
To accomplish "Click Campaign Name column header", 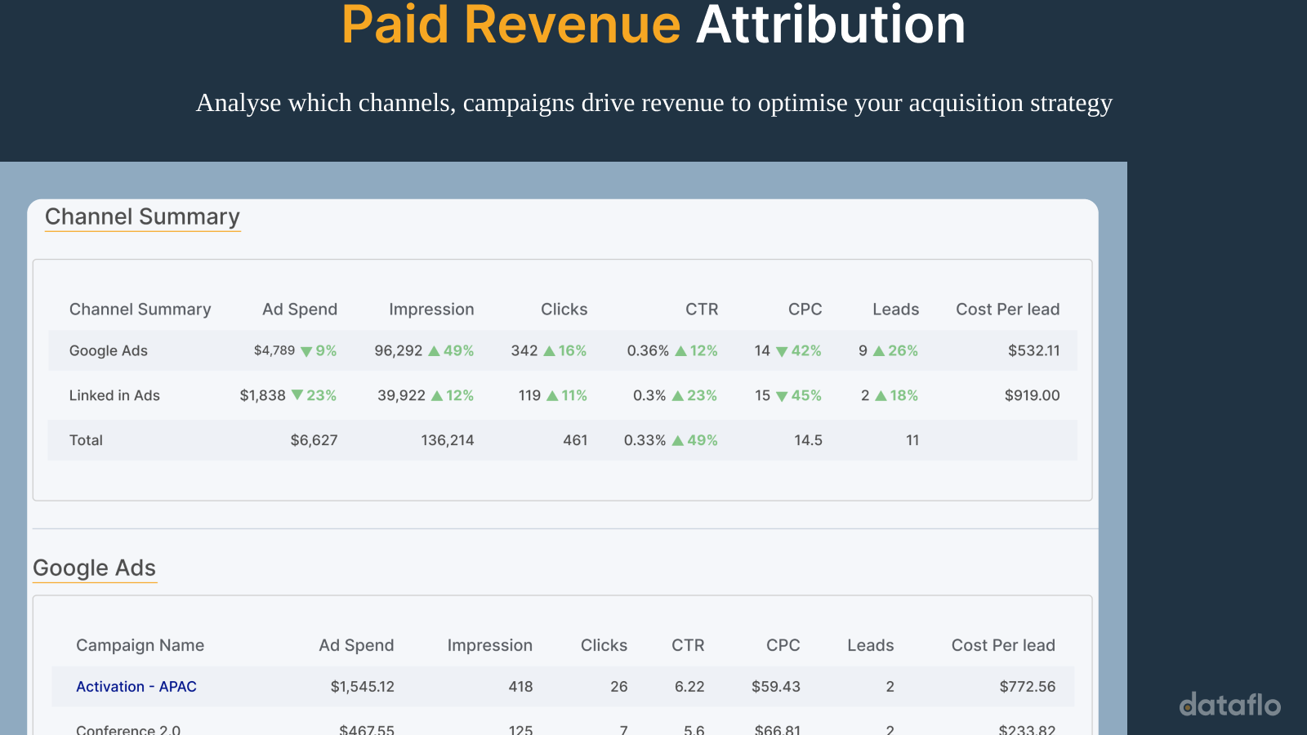I will click(140, 645).
